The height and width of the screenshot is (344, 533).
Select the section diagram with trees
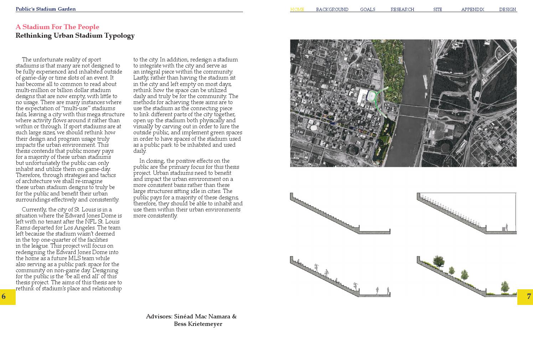pos(467,275)
